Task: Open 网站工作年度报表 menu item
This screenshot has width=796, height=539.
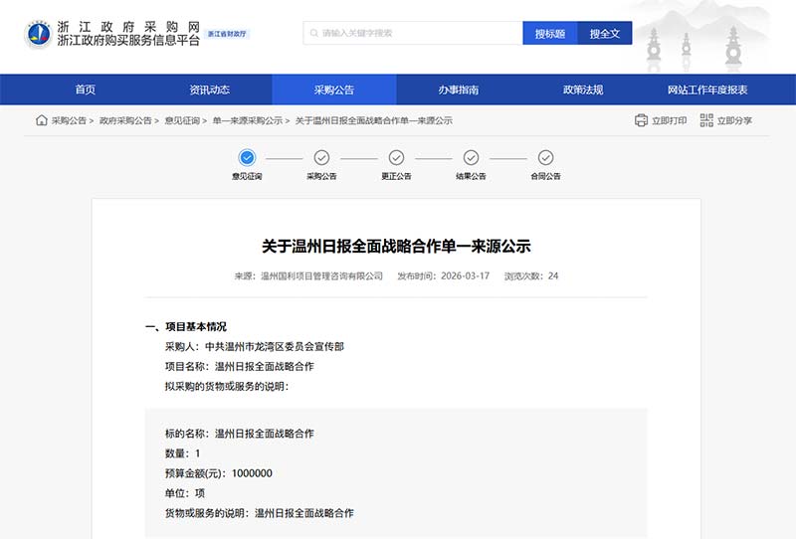Action: (x=707, y=90)
